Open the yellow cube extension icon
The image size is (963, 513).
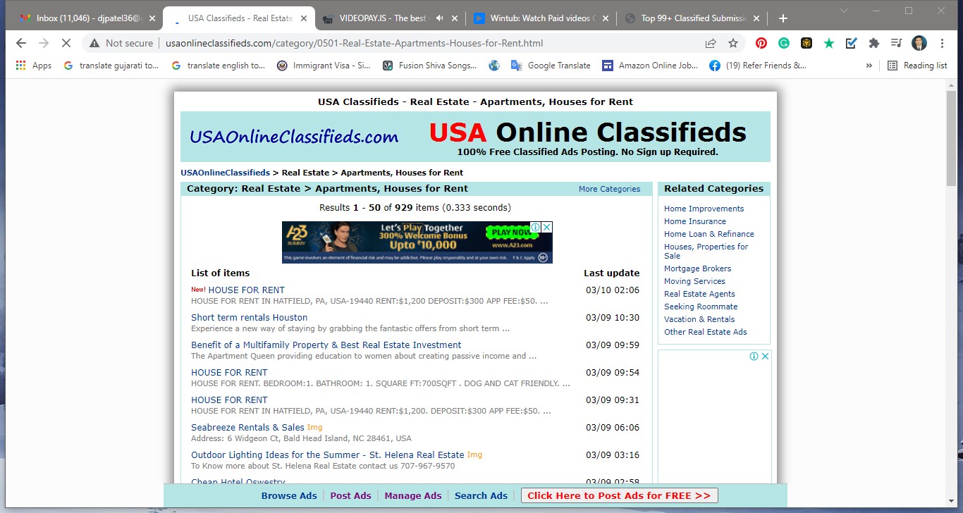click(806, 43)
